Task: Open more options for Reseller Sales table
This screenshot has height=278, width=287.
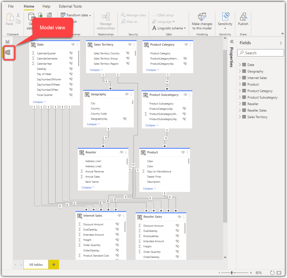Action: coord(184,217)
